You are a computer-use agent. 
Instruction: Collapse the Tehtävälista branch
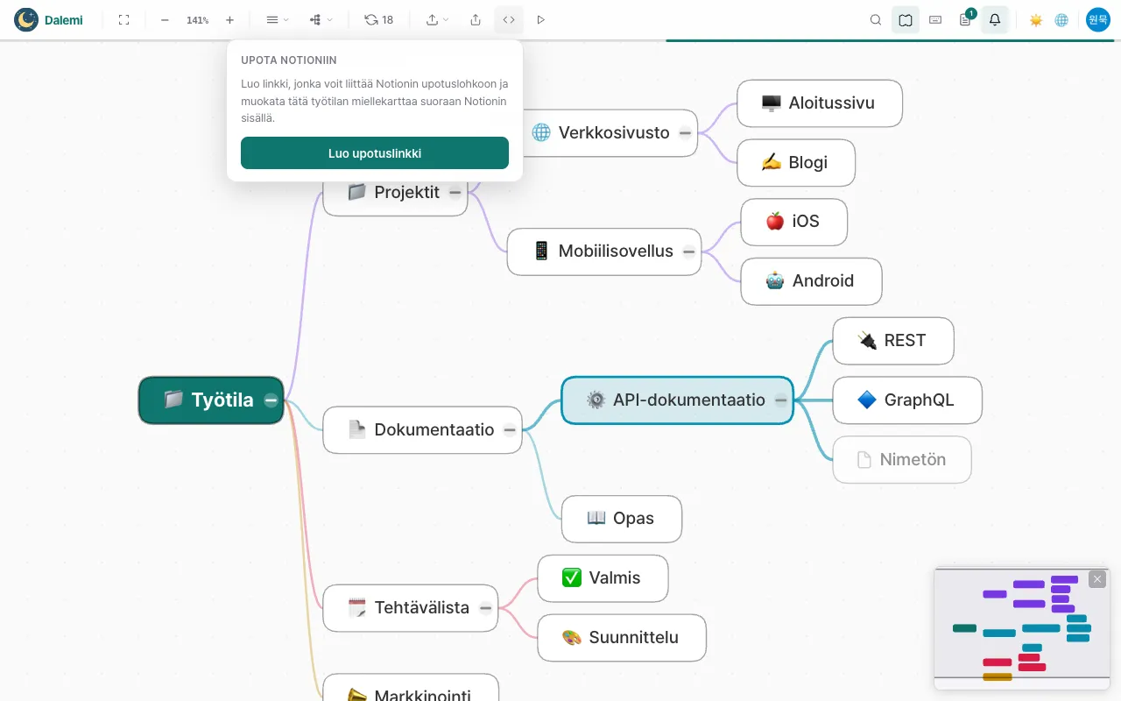point(485,608)
